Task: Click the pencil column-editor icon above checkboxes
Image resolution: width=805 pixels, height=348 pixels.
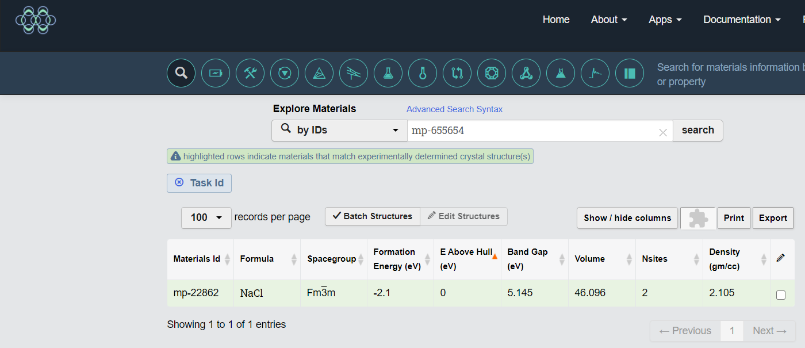Action: coord(781,258)
